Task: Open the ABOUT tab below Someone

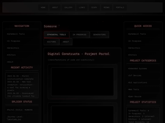Action: [66, 42]
